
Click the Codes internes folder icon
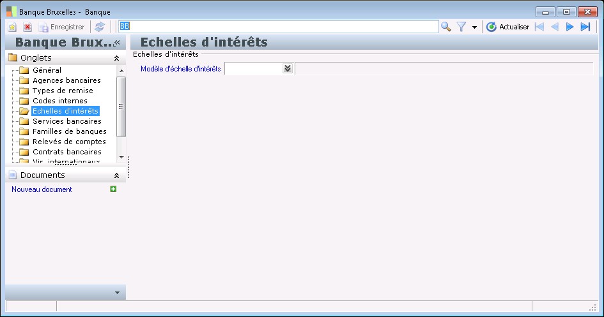[24, 101]
